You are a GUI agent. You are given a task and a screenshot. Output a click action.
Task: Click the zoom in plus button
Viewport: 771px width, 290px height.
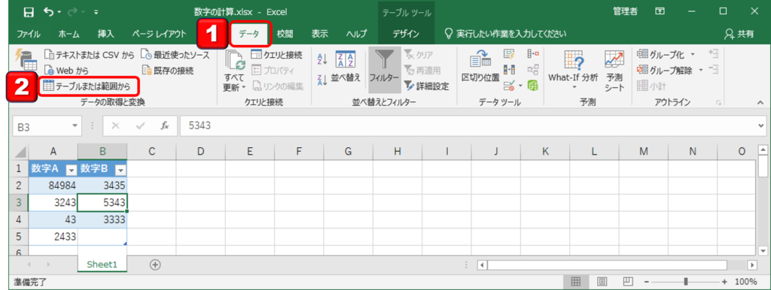(x=724, y=282)
